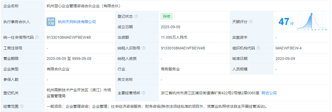332x112 pixels.
Task: Select taxpayer ID 91330108MAEWFBEW4B value
Action: [183, 48]
